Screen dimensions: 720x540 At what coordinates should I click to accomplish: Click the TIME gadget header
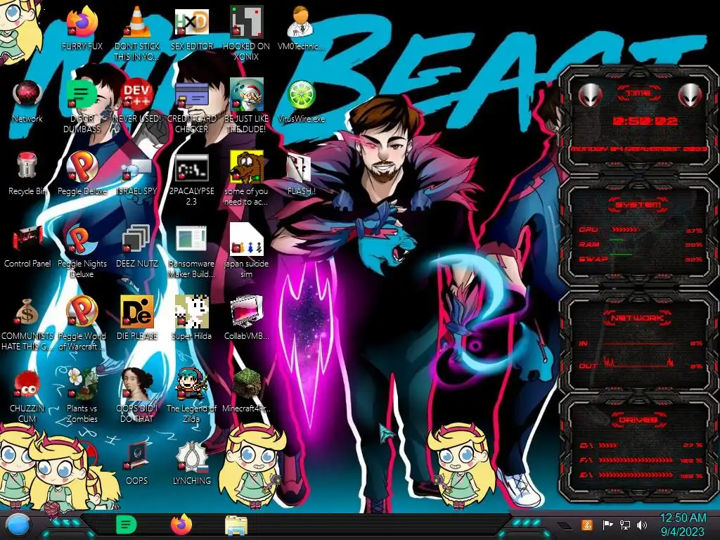tap(638, 94)
